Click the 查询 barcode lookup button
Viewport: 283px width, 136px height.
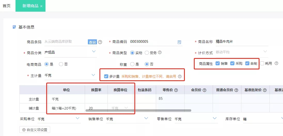click(x=92, y=42)
